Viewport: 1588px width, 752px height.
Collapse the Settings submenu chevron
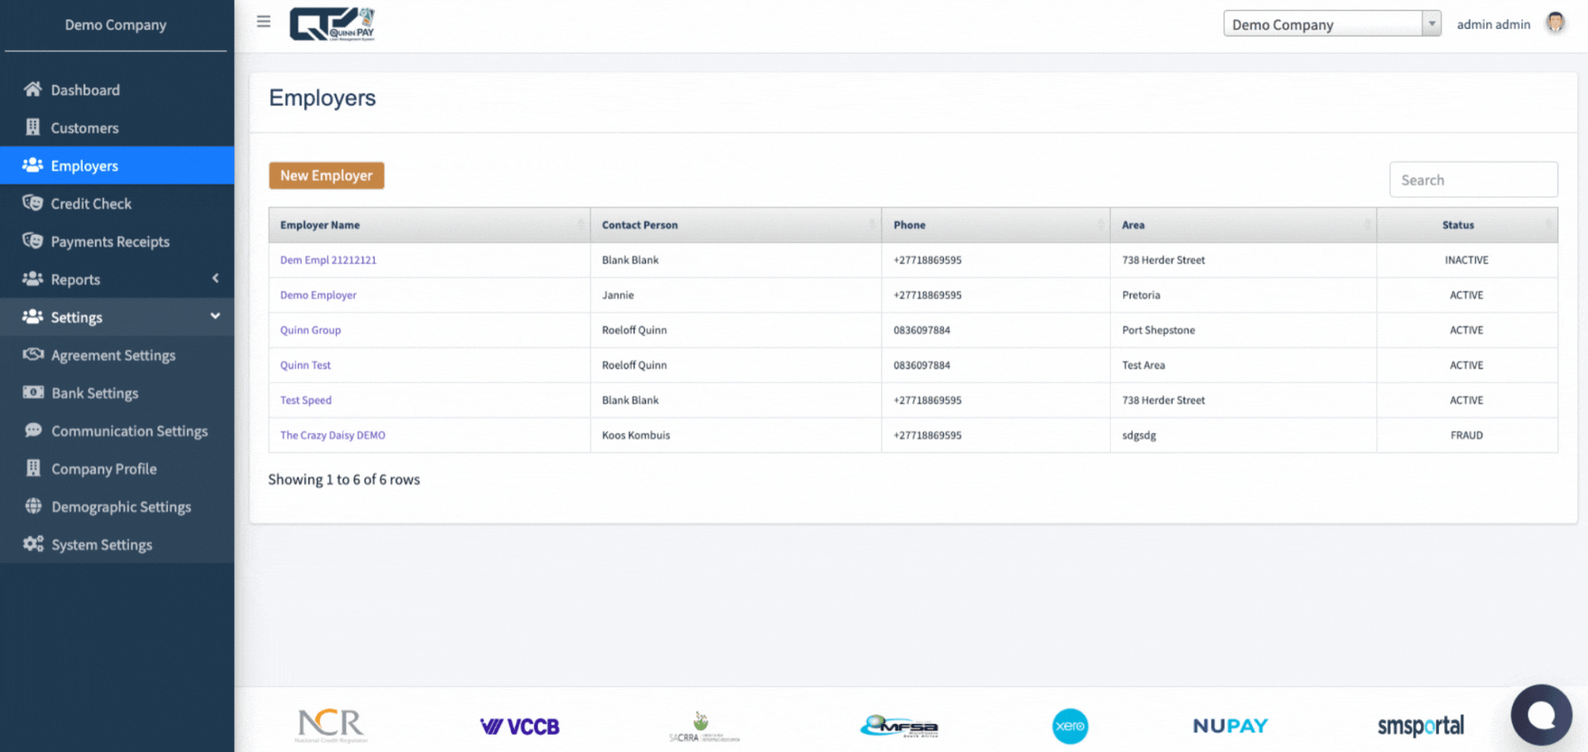point(214,317)
